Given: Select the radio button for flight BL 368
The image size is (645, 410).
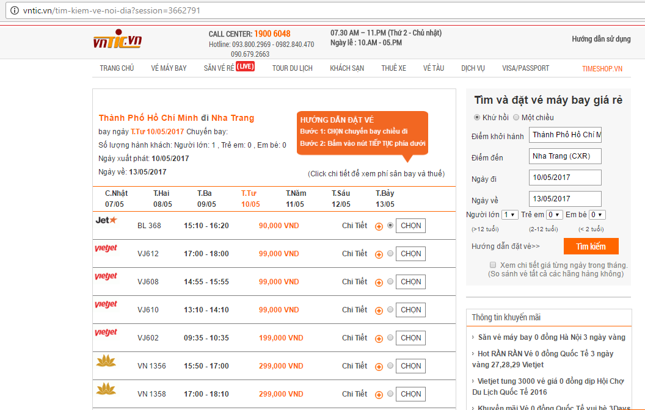Looking at the screenshot, I should (x=390, y=225).
